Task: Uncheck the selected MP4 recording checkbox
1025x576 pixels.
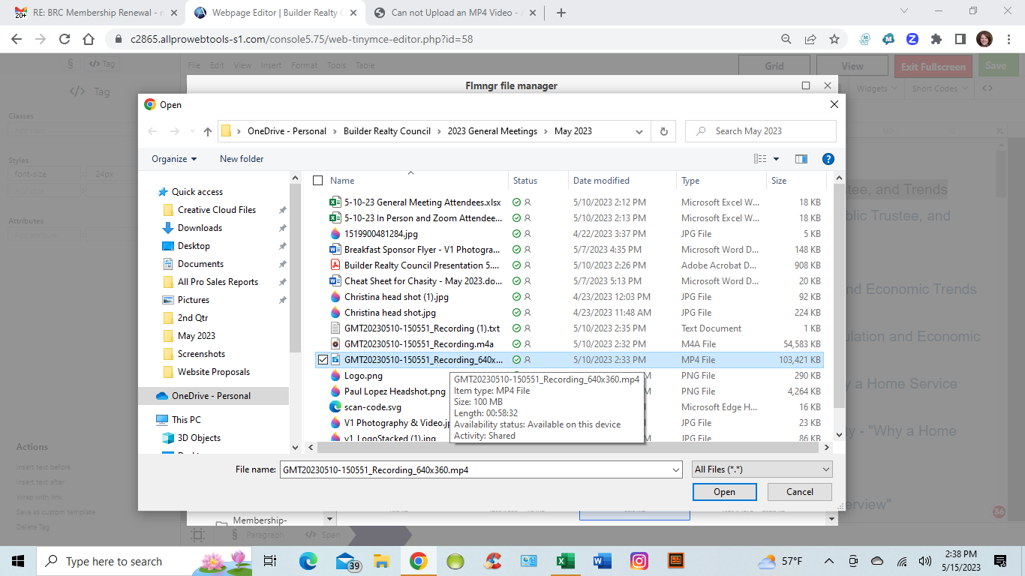Action: coord(323,360)
